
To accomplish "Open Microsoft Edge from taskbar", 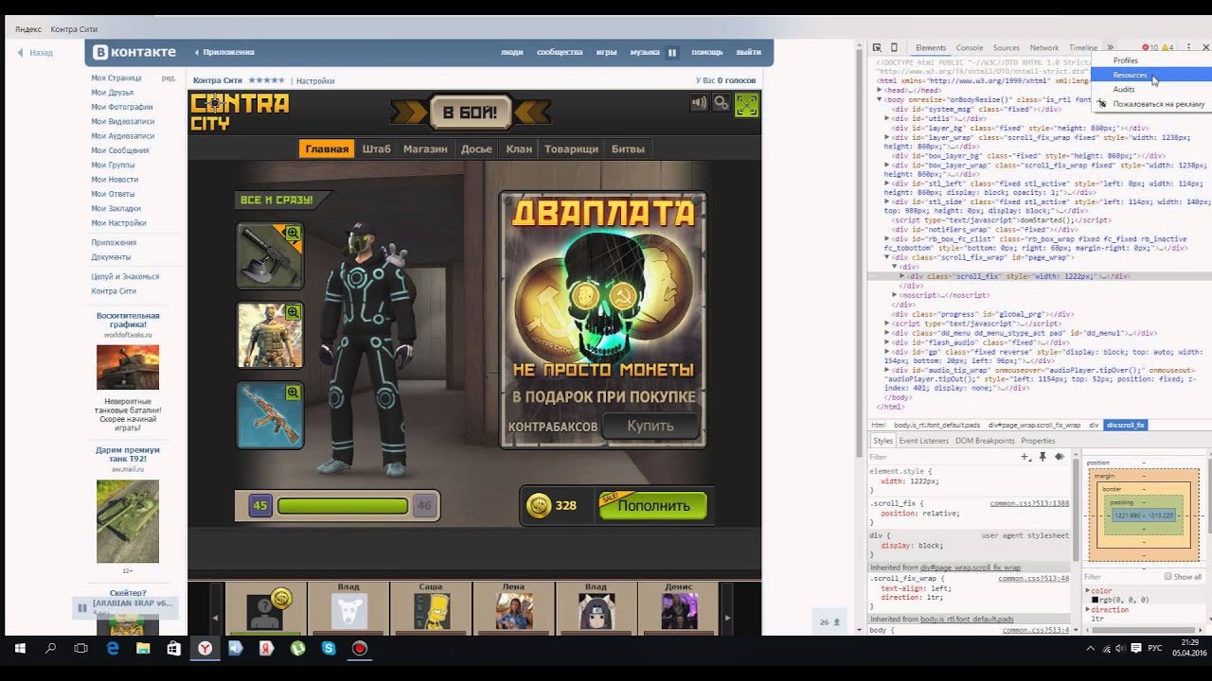I will pos(113,649).
